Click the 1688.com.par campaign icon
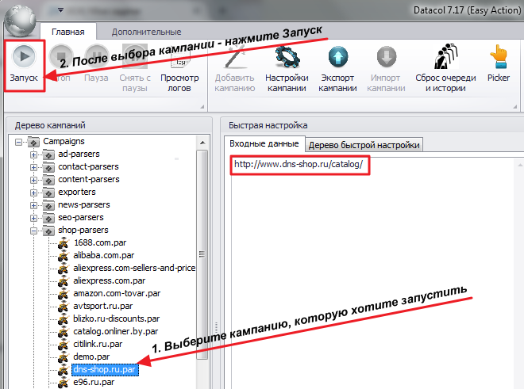Viewport: 524px width, 389px height. [x=64, y=243]
